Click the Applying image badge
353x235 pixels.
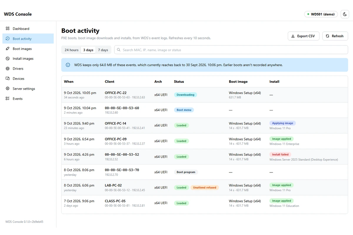[x=282, y=123]
